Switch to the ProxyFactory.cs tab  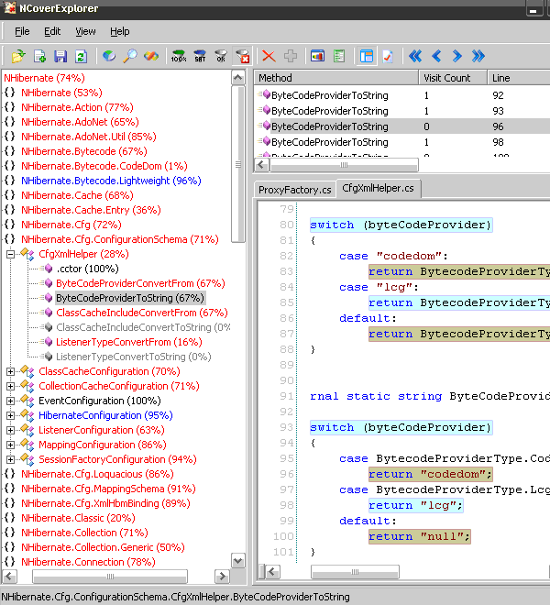[295, 190]
